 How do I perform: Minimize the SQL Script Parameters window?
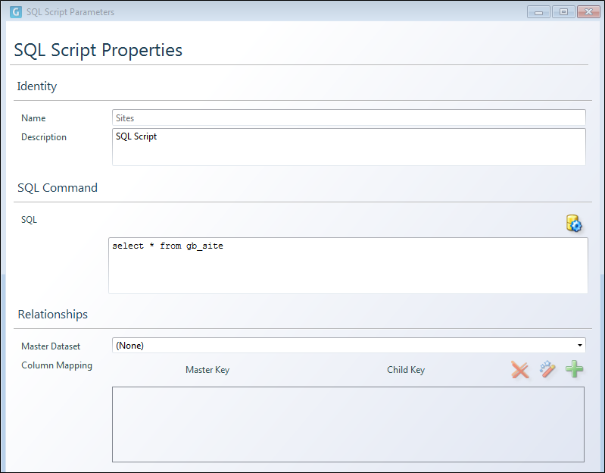pos(538,12)
